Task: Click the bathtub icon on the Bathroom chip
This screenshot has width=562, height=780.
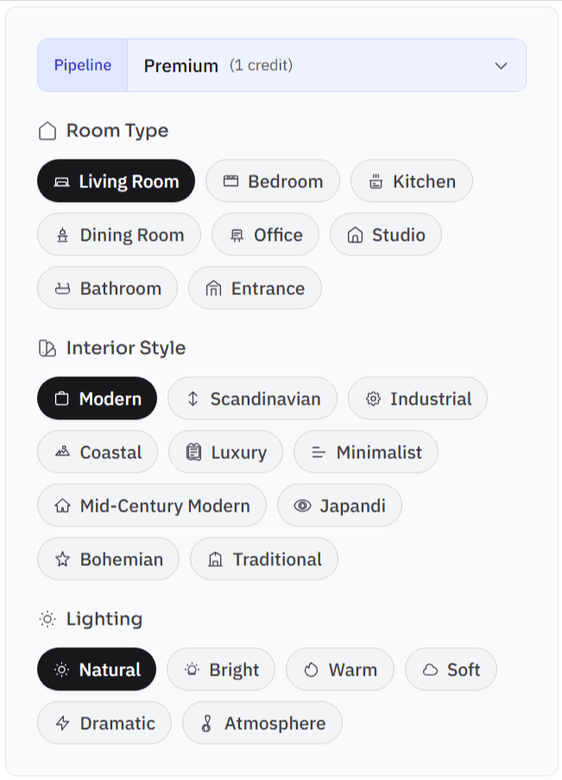Action: [61, 288]
